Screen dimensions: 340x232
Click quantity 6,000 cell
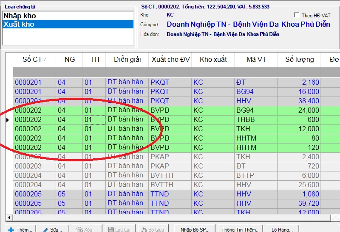[x=299, y=175]
